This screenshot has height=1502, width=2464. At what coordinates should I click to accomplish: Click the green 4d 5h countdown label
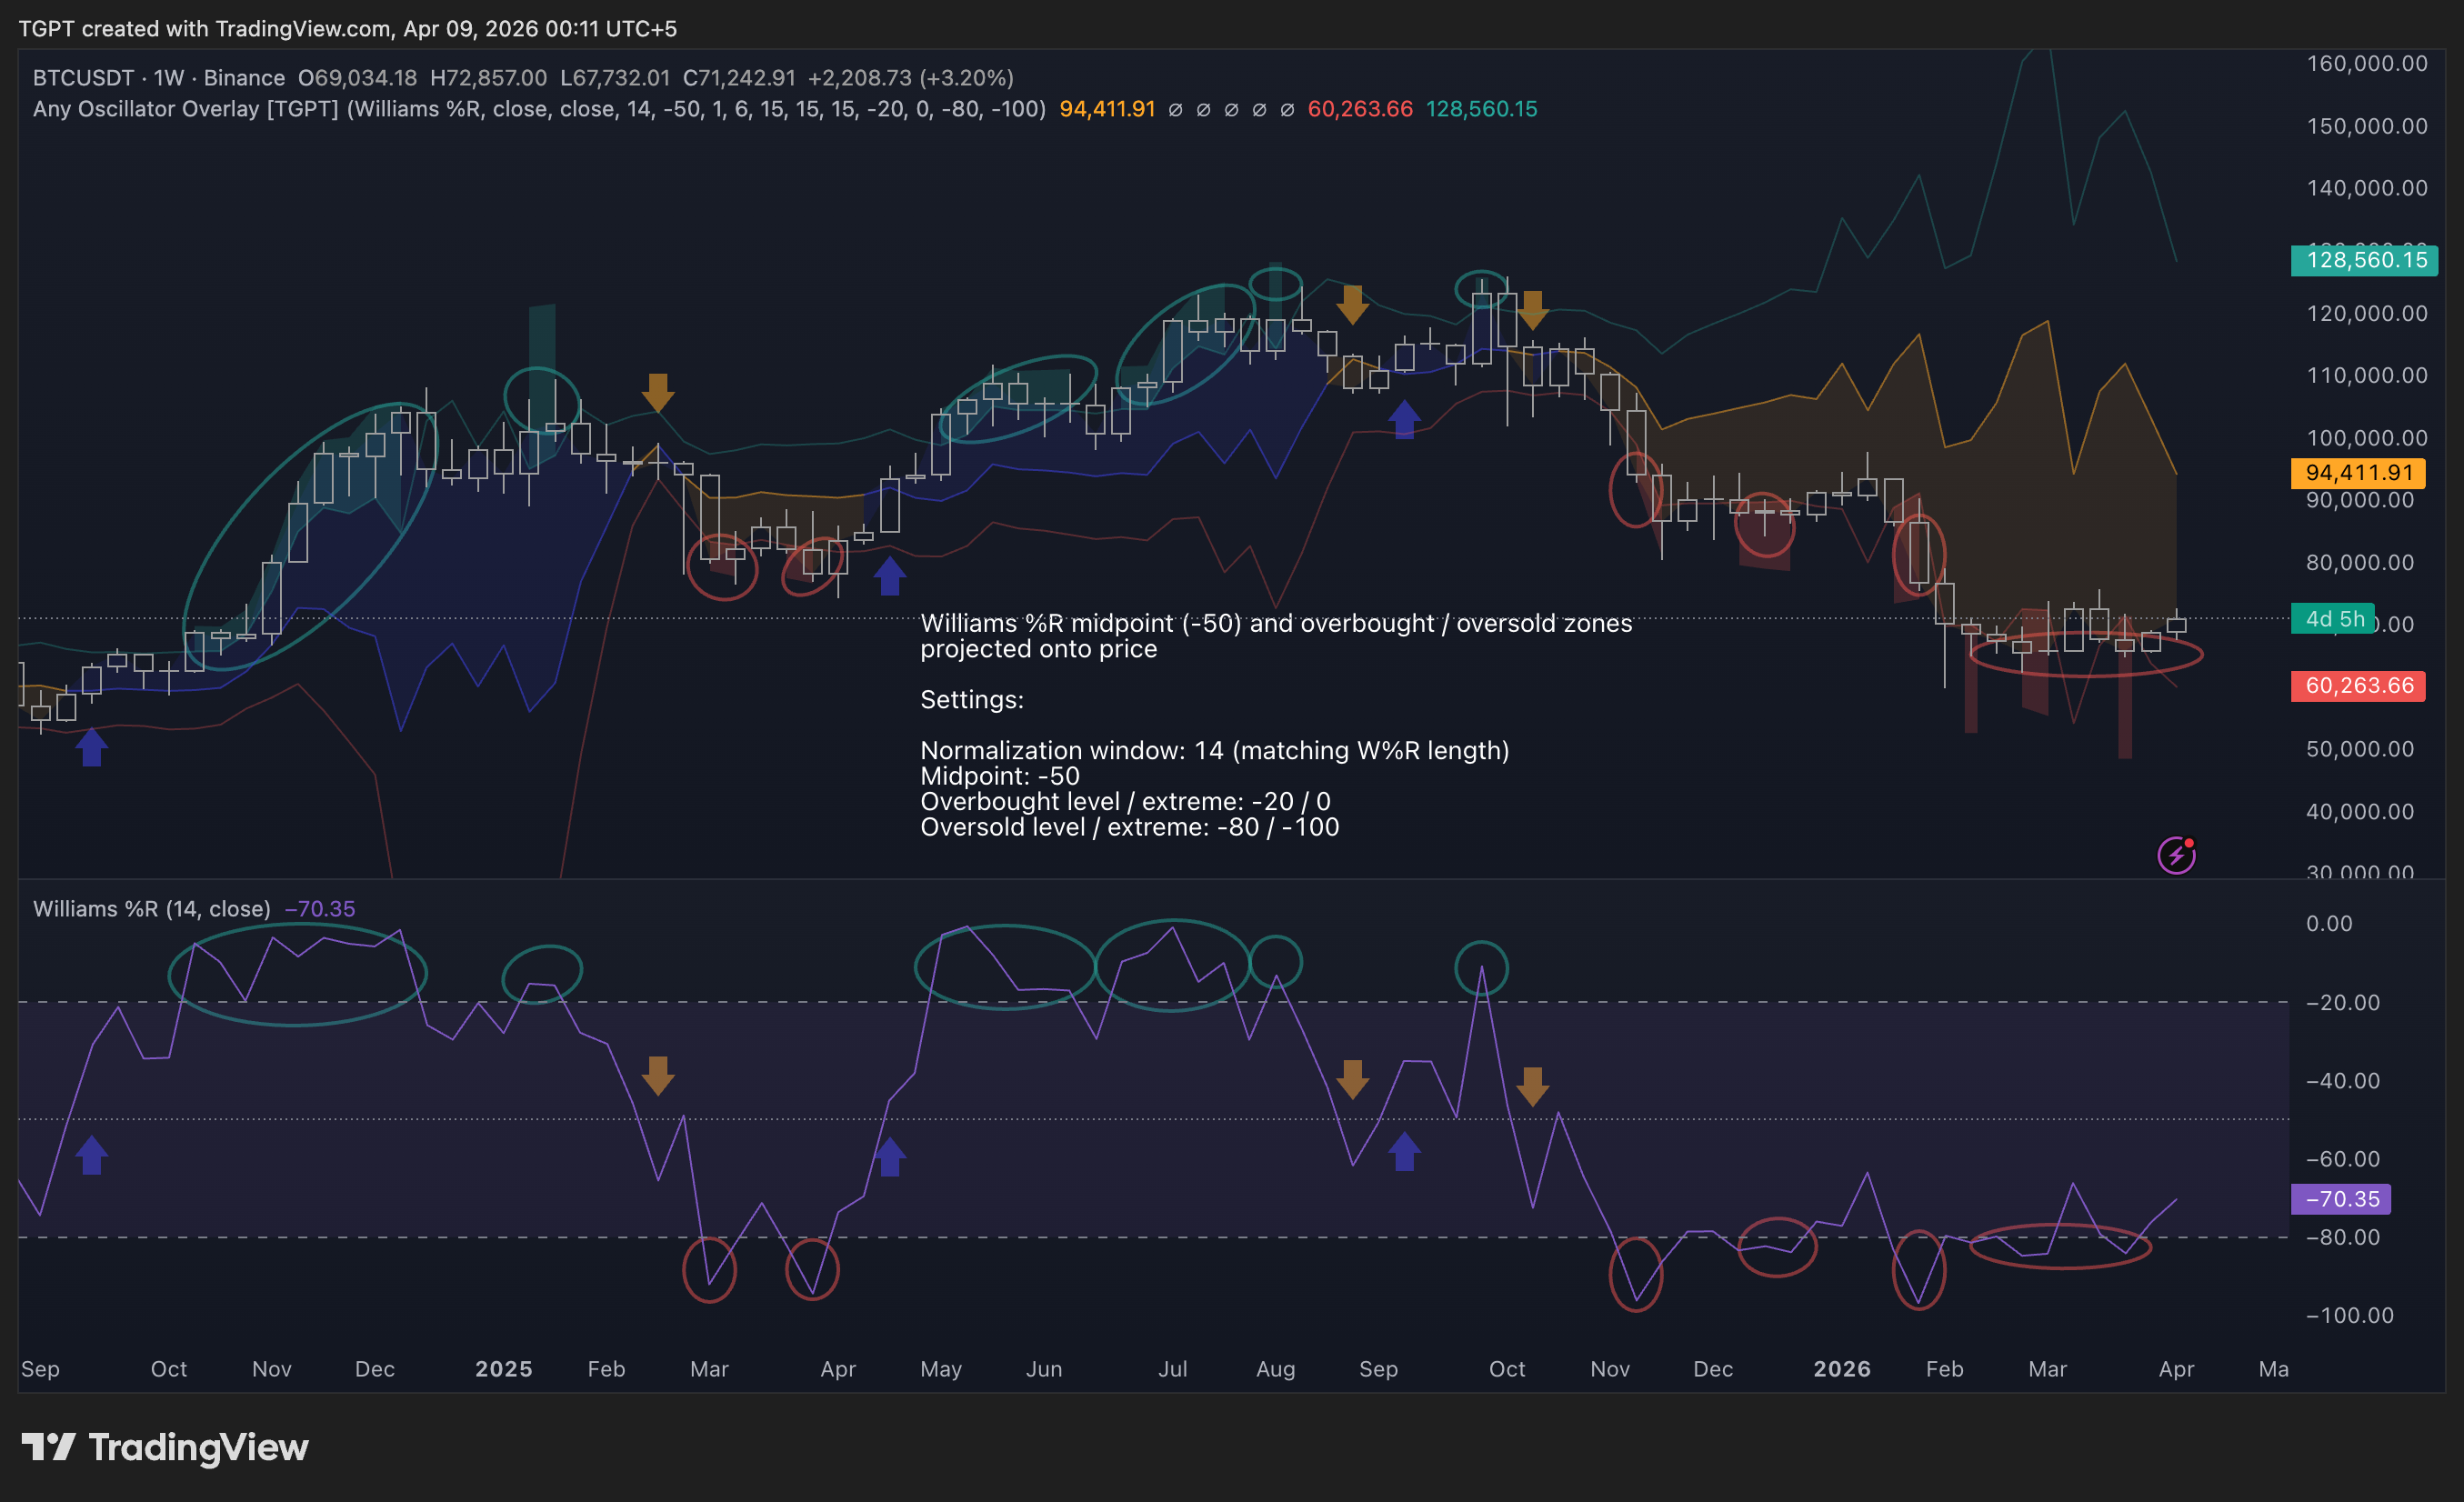2333,619
